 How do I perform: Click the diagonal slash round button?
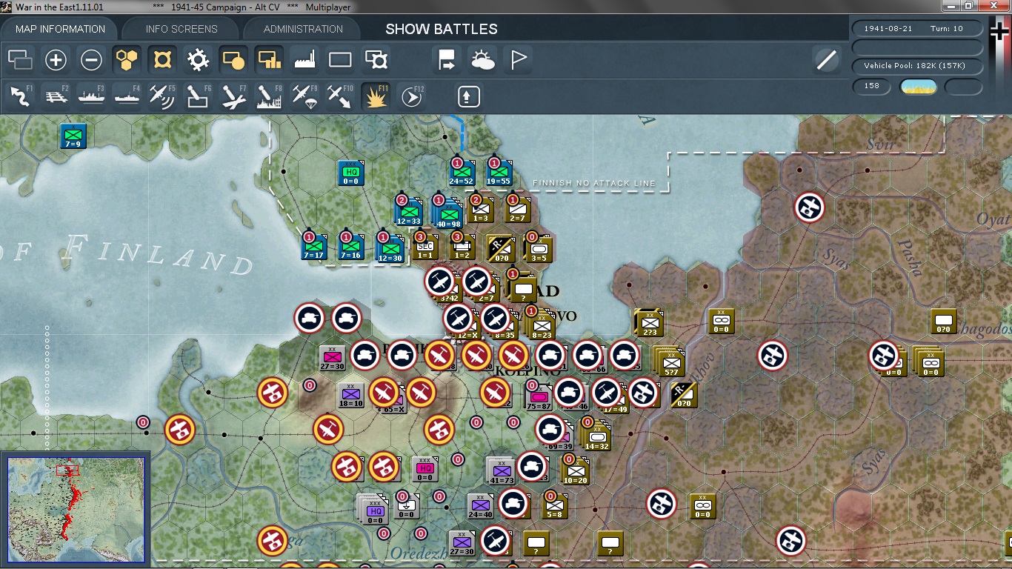pyautogui.click(x=826, y=59)
